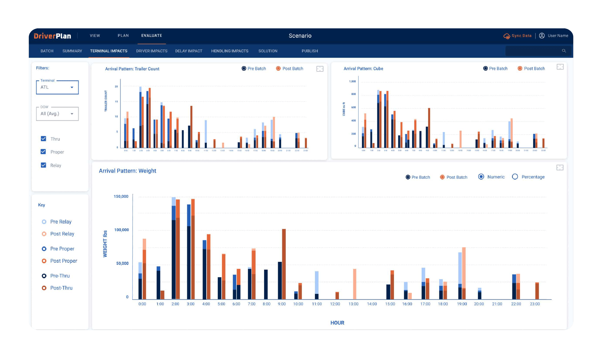Click the Sync Data link

[x=522, y=36]
